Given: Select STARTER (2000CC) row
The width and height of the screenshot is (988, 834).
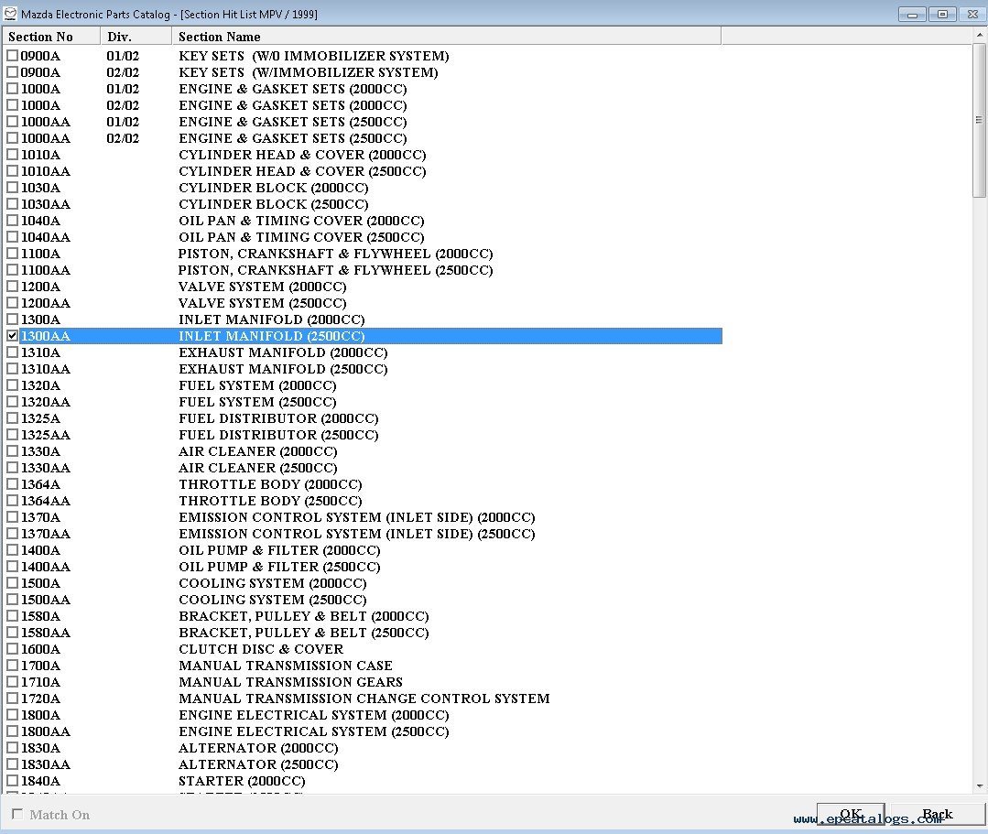Looking at the screenshot, I should 363,781.
